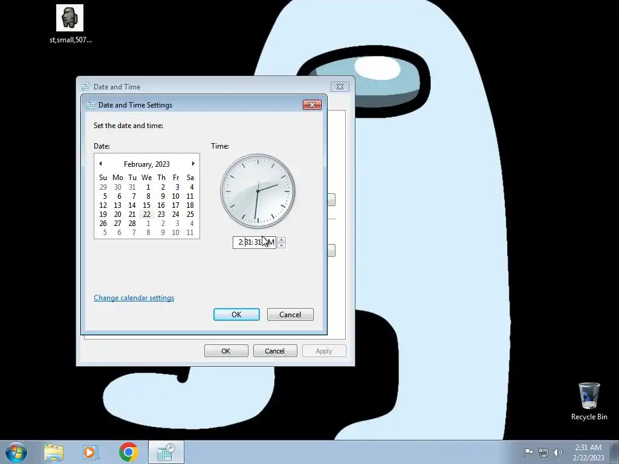Select February 25 in the calendar
The image size is (619, 464).
click(190, 214)
